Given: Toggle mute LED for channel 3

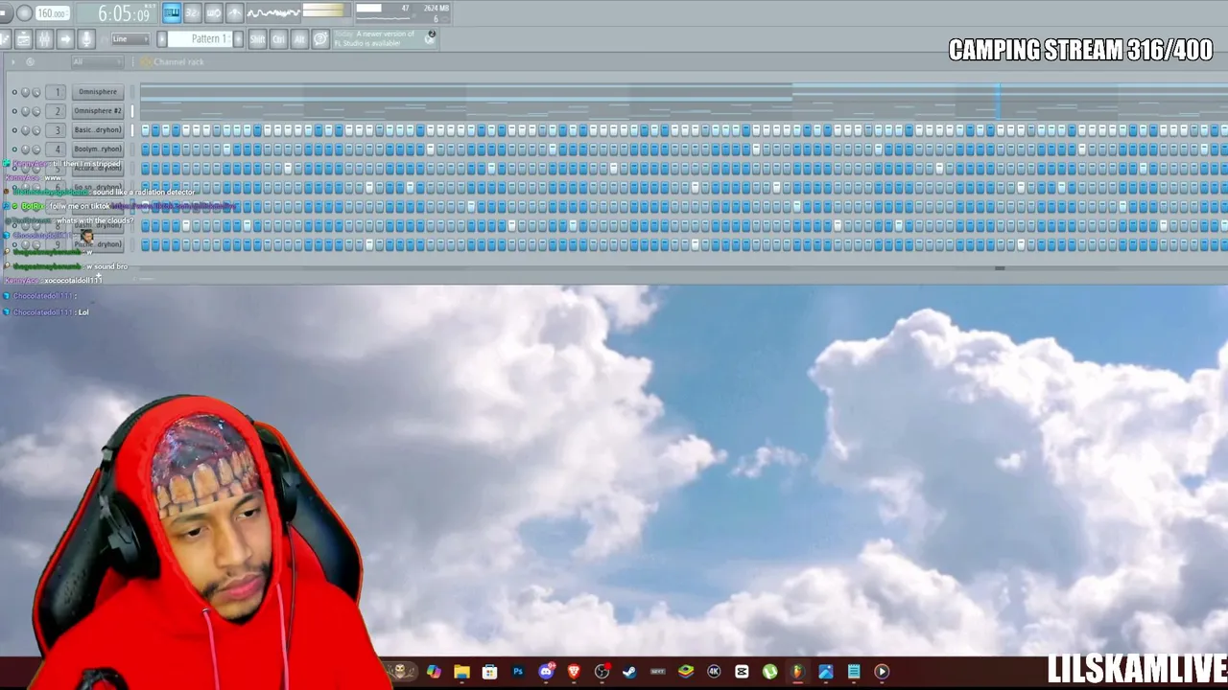Looking at the screenshot, I should (x=13, y=130).
